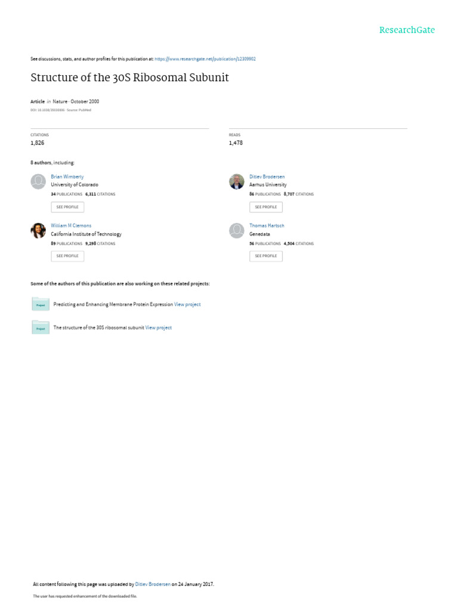Open uploader Ditlev Brodersen link in footer
The image size is (458, 611).
153,584
